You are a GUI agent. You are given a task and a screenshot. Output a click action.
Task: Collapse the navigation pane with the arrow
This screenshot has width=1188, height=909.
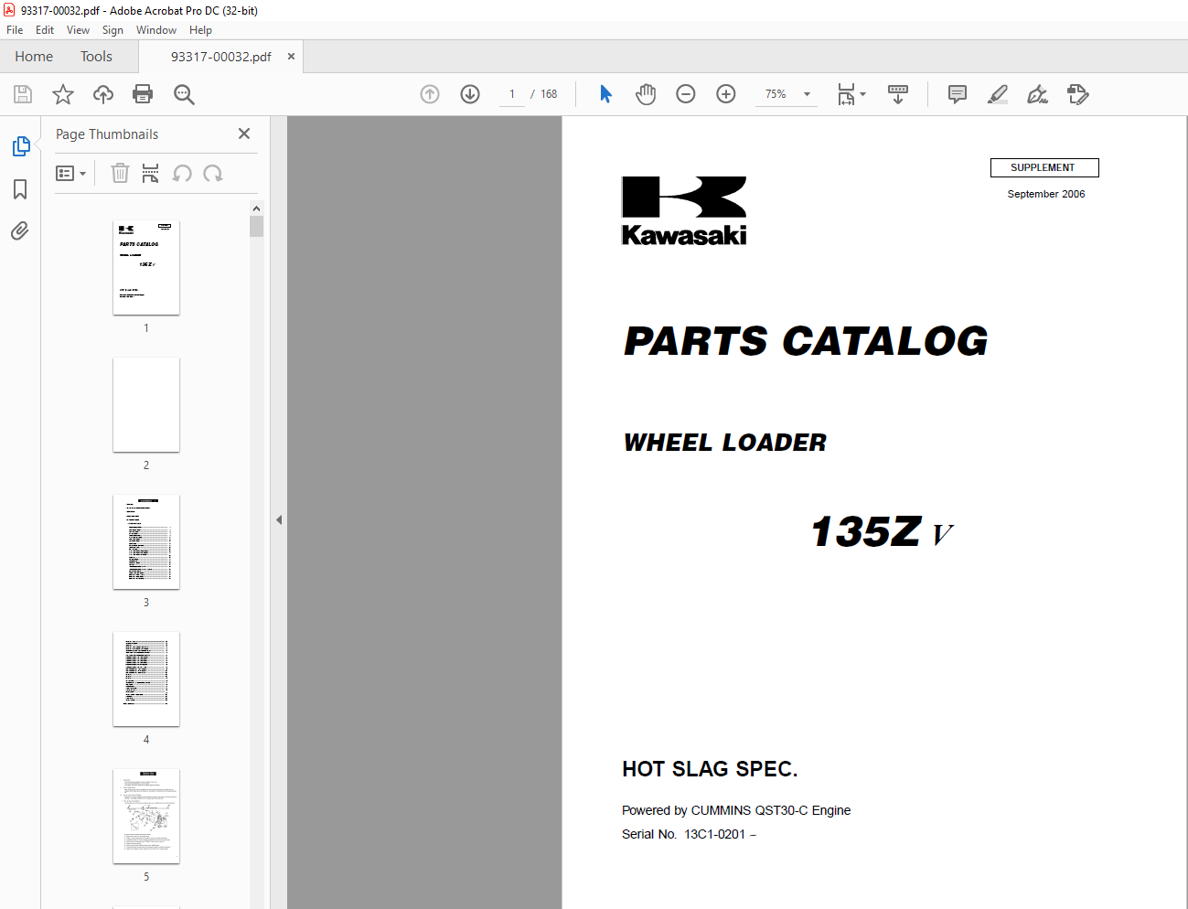(279, 519)
